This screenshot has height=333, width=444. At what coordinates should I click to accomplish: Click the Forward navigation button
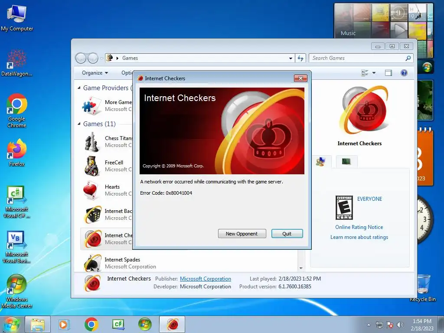[x=93, y=58]
